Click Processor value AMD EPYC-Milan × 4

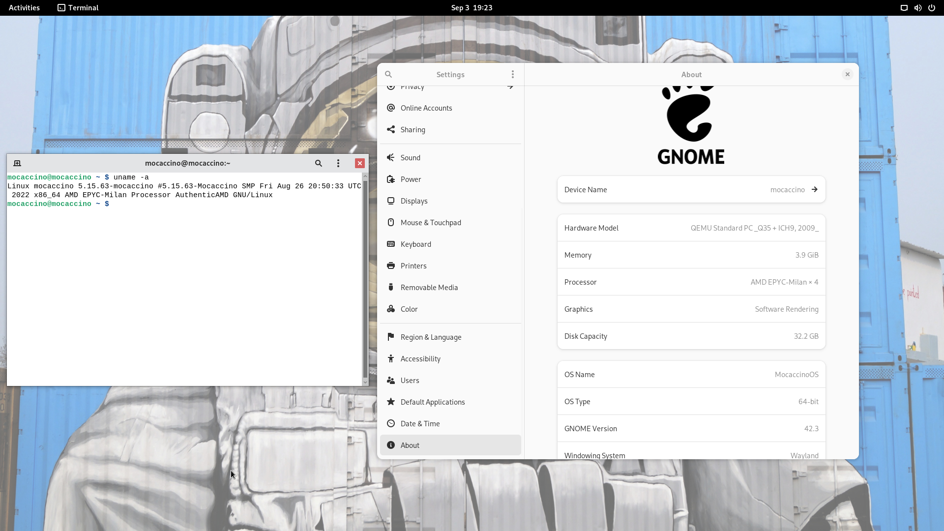(x=784, y=282)
